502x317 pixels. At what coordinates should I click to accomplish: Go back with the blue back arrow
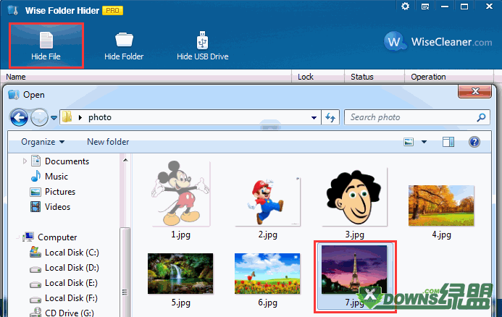click(x=19, y=117)
